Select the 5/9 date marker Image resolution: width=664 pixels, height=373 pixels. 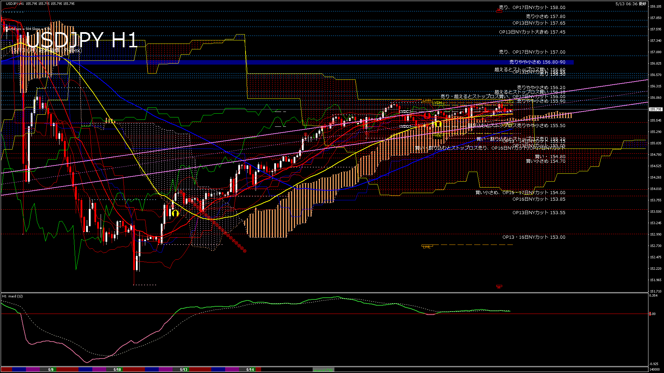click(51, 370)
